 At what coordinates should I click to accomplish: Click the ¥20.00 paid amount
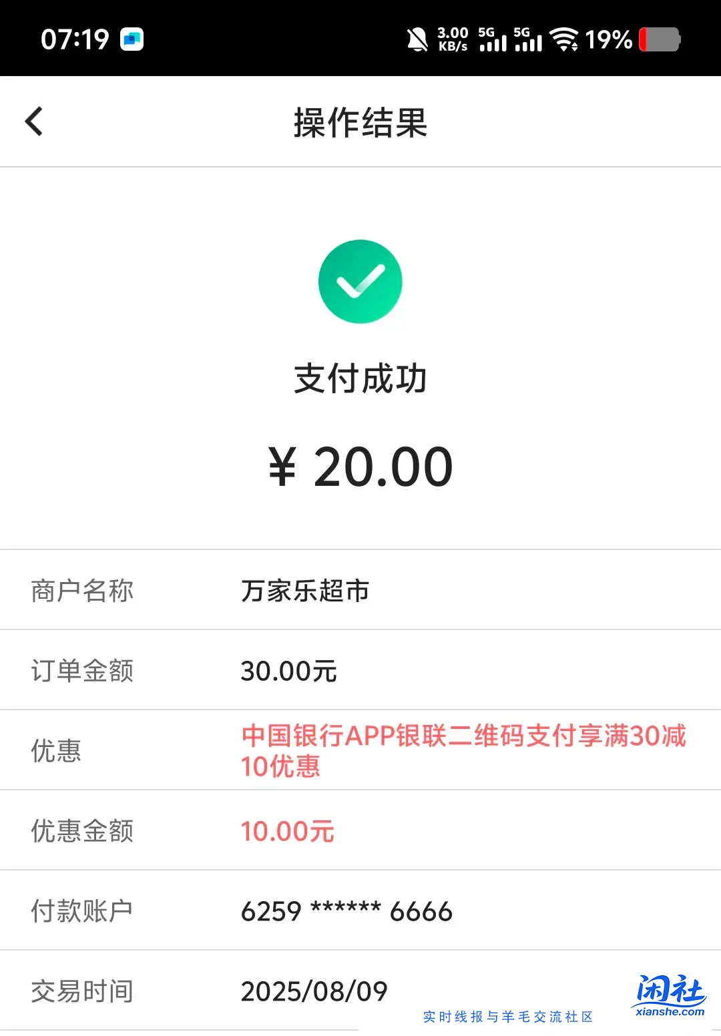coord(360,466)
